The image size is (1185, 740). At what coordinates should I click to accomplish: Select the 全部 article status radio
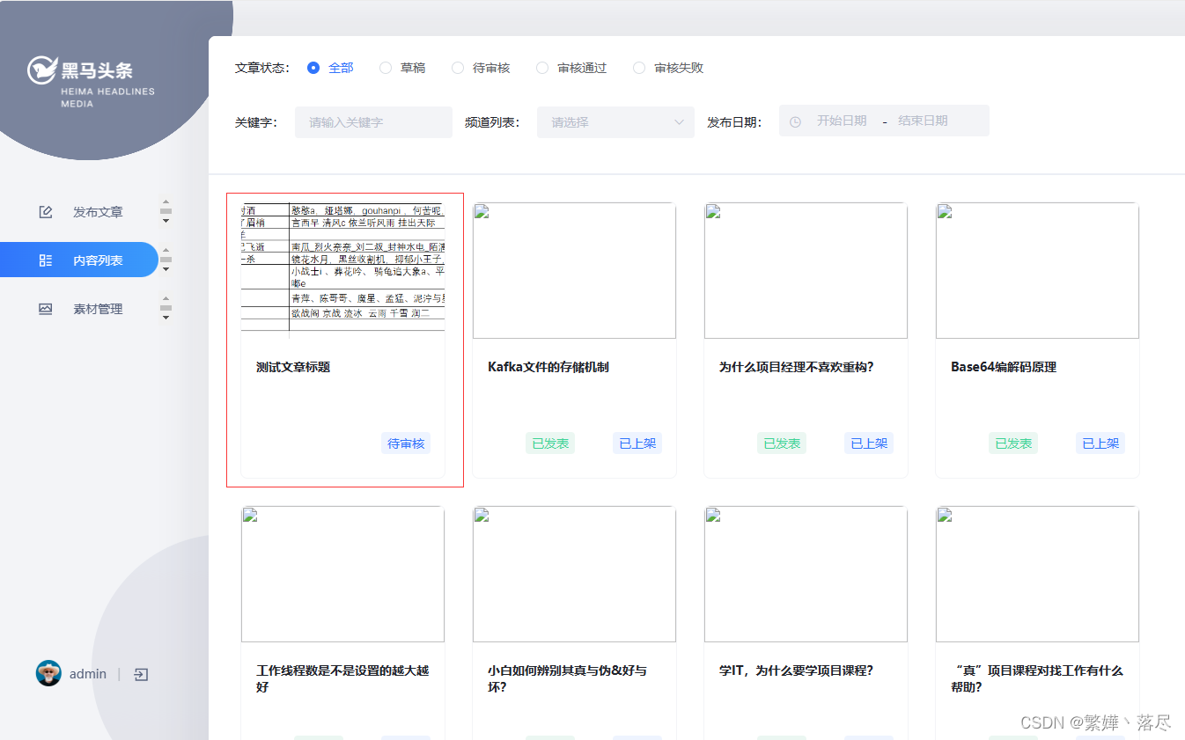pyautogui.click(x=330, y=68)
